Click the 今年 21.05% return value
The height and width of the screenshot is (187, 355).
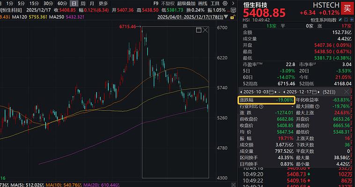tap(343, 77)
